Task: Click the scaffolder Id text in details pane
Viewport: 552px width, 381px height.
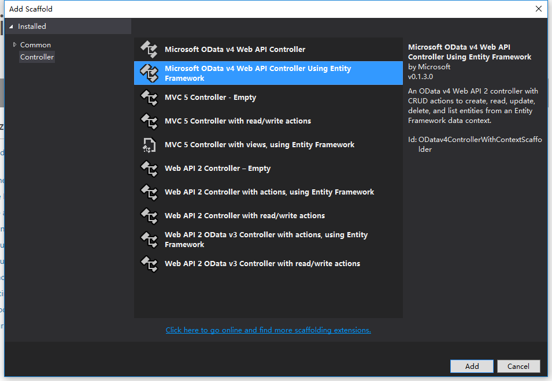Action: pos(475,144)
